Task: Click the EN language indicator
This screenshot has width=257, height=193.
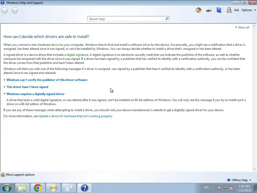Action: [206, 187]
